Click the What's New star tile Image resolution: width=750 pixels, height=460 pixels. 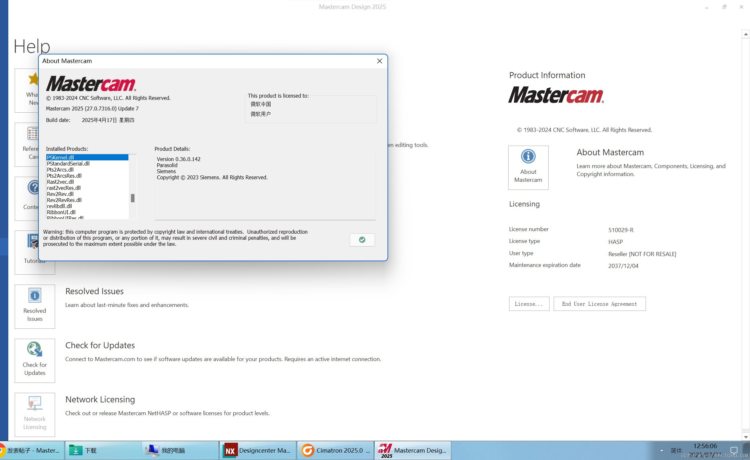tap(26, 90)
